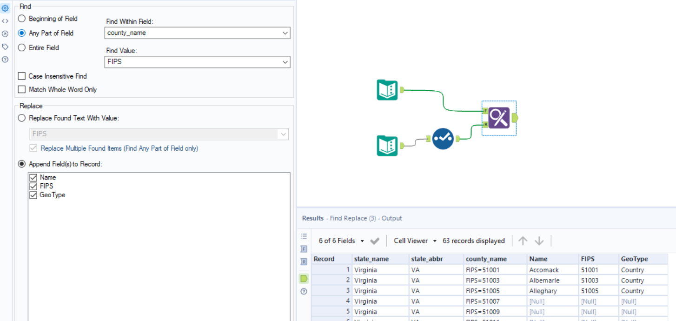676x321 pixels.
Task: Select the Configuration gear in the left sidebar
Action: [6, 8]
